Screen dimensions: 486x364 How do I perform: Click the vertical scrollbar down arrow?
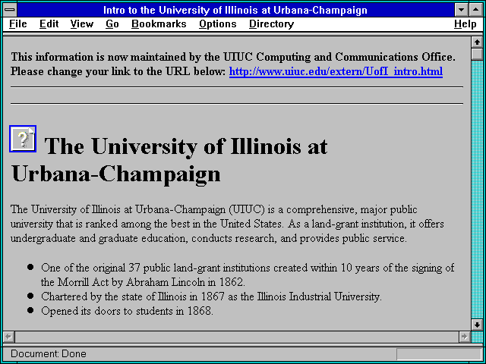[477, 325]
